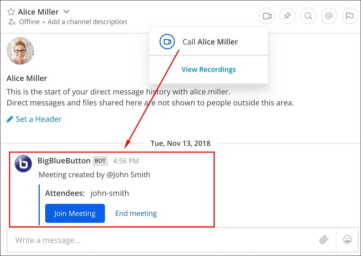
Task: Click the End meeting link
Action: pyautogui.click(x=136, y=213)
